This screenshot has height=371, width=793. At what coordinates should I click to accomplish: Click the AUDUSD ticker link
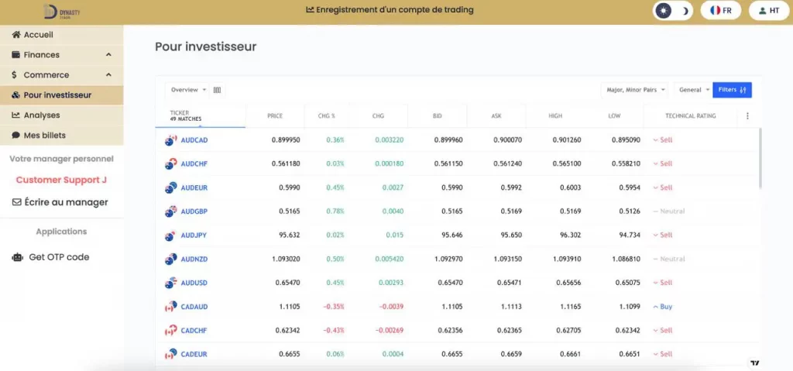pos(194,283)
